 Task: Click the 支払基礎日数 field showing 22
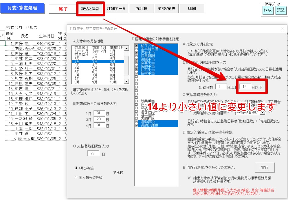tap(93, 154)
